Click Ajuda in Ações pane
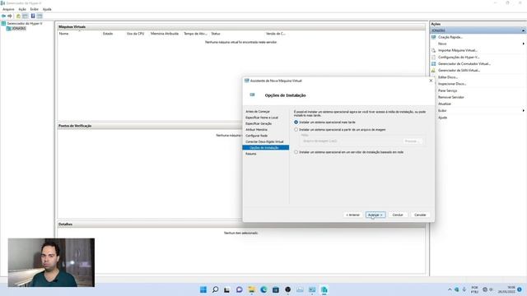The width and height of the screenshot is (527, 296). pyautogui.click(x=443, y=118)
